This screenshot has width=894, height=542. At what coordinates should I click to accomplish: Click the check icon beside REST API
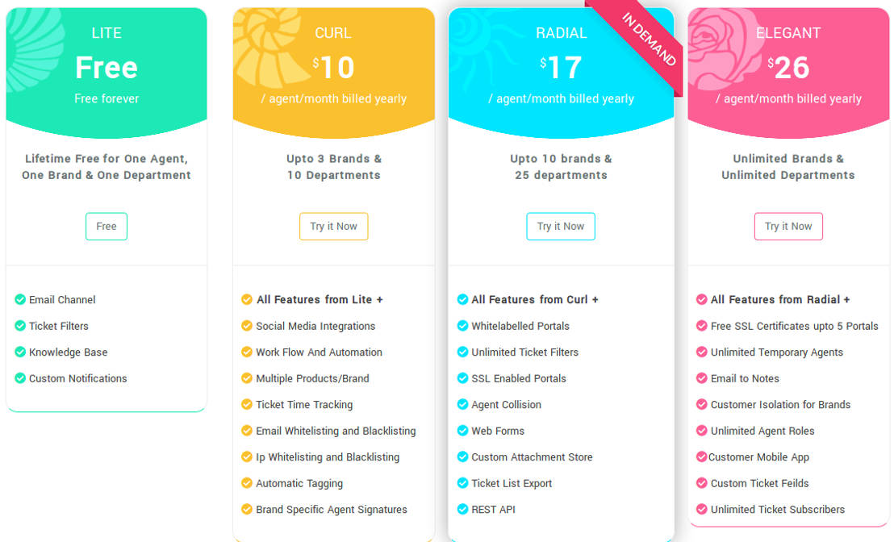pos(462,509)
